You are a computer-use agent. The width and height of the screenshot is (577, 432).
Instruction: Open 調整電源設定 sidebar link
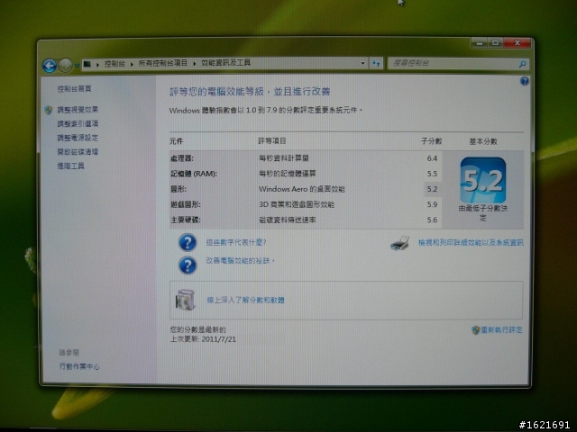(x=78, y=138)
